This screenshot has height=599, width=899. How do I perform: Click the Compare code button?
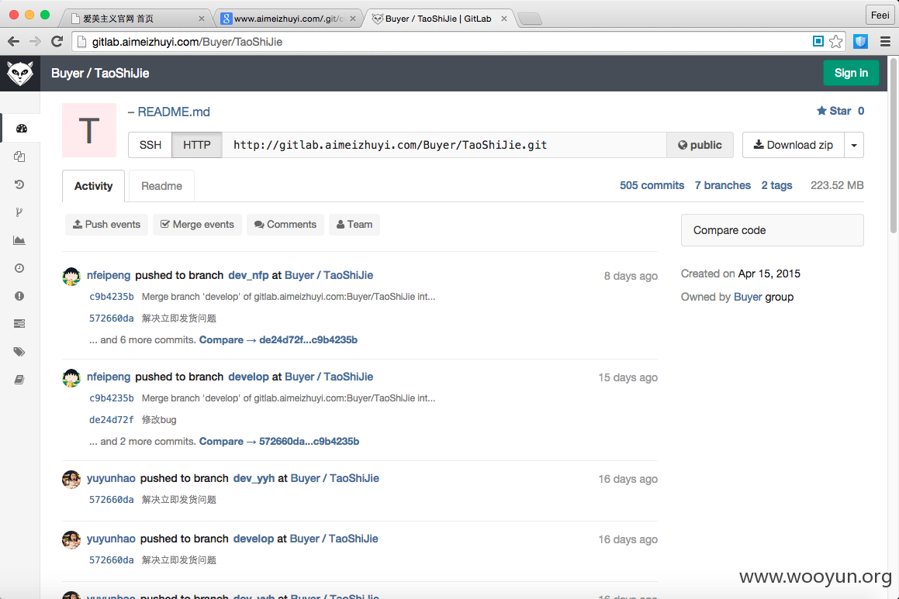coord(773,230)
